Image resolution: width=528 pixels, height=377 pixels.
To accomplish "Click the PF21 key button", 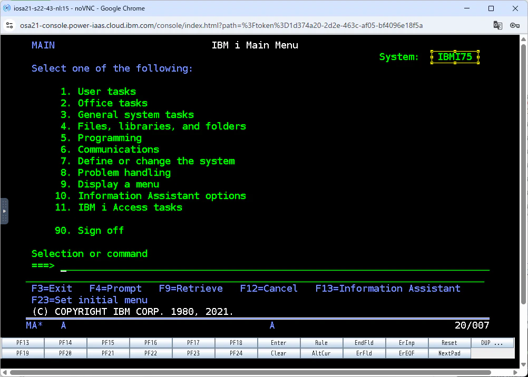I will pos(108,353).
